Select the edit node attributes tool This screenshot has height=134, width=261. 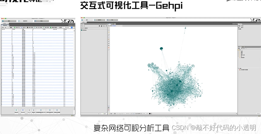109,50
